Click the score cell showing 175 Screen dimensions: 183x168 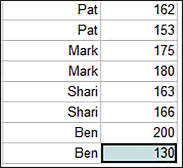point(139,51)
